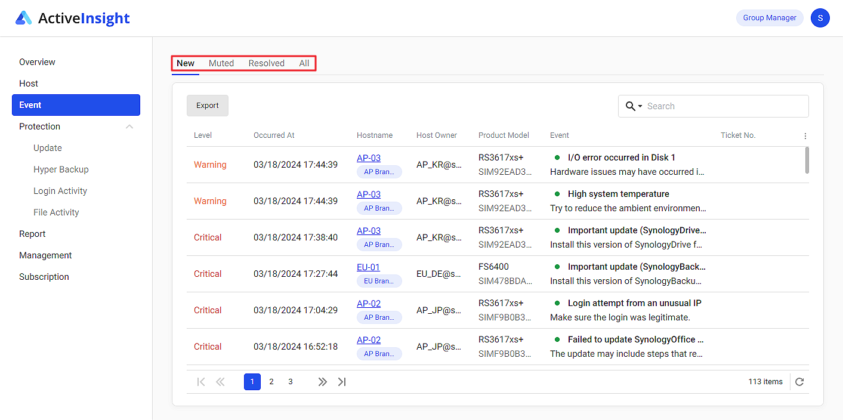Viewport: 843px width, 420px height.
Task: Collapse the Protection section in the sidebar
Action: [129, 126]
